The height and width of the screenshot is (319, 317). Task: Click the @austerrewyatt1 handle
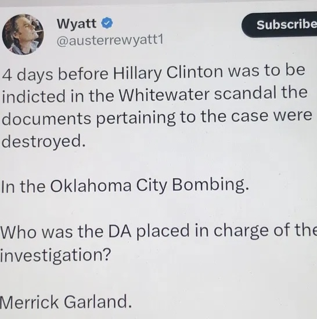110,40
